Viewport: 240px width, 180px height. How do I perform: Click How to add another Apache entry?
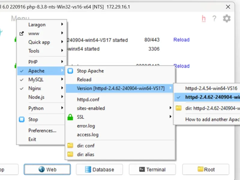tap(213, 119)
